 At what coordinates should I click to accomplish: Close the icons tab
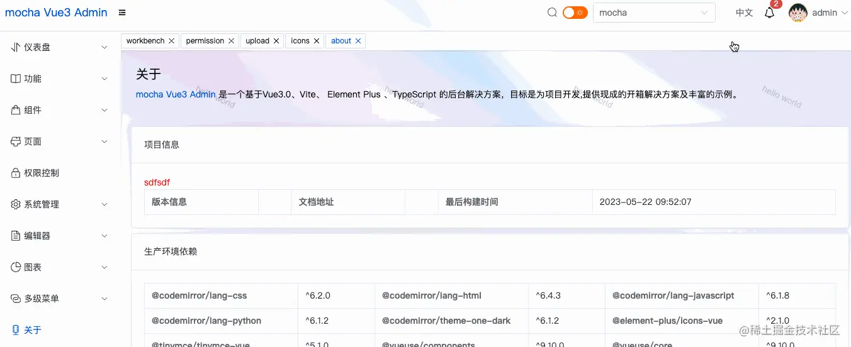[x=317, y=41]
